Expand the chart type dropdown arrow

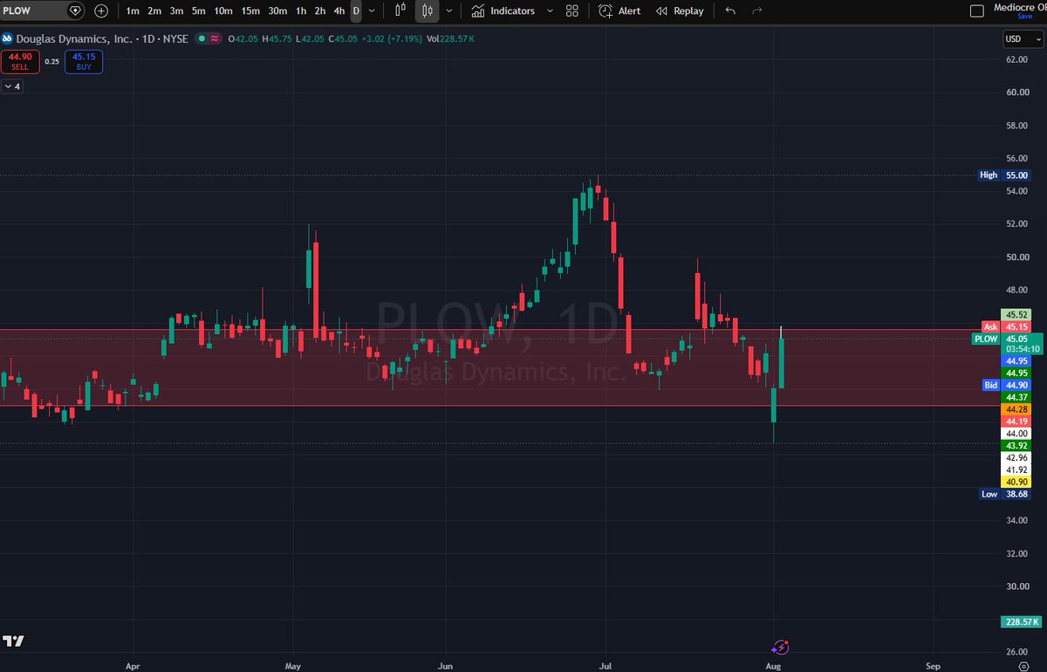(x=448, y=10)
